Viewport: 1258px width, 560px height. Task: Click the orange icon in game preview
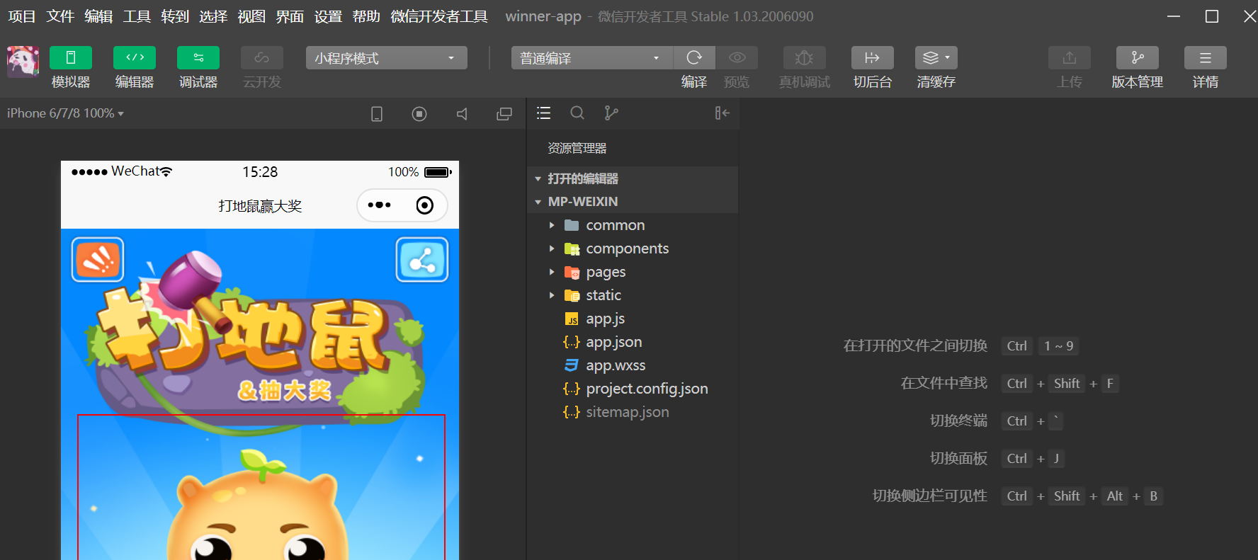(x=98, y=260)
